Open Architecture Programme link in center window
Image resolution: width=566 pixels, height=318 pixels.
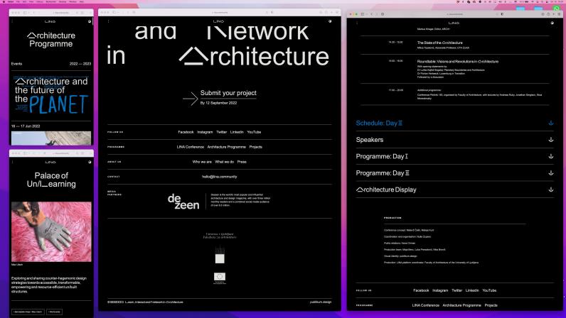[x=227, y=147]
